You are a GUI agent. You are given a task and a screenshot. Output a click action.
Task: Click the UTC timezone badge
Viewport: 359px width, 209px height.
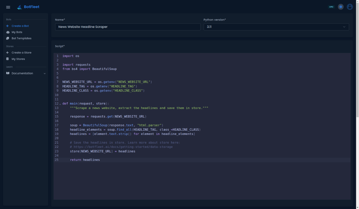pos(331,7)
